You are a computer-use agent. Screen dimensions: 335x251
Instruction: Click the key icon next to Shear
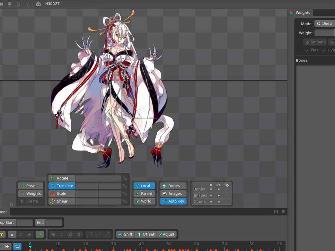125,201
